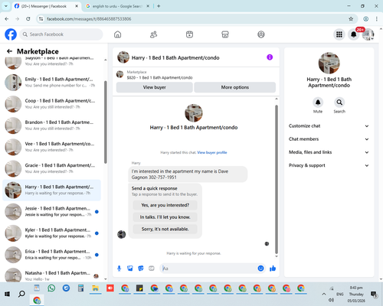Open the Facebook apps menu grid
The width and height of the screenshot is (383, 306).
point(339,34)
